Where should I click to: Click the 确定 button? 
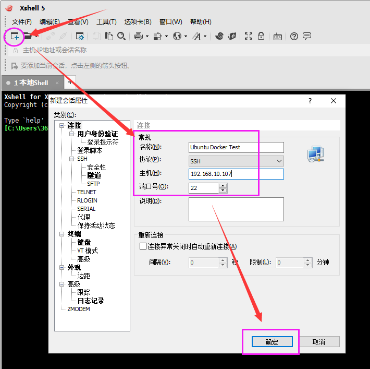(x=272, y=342)
